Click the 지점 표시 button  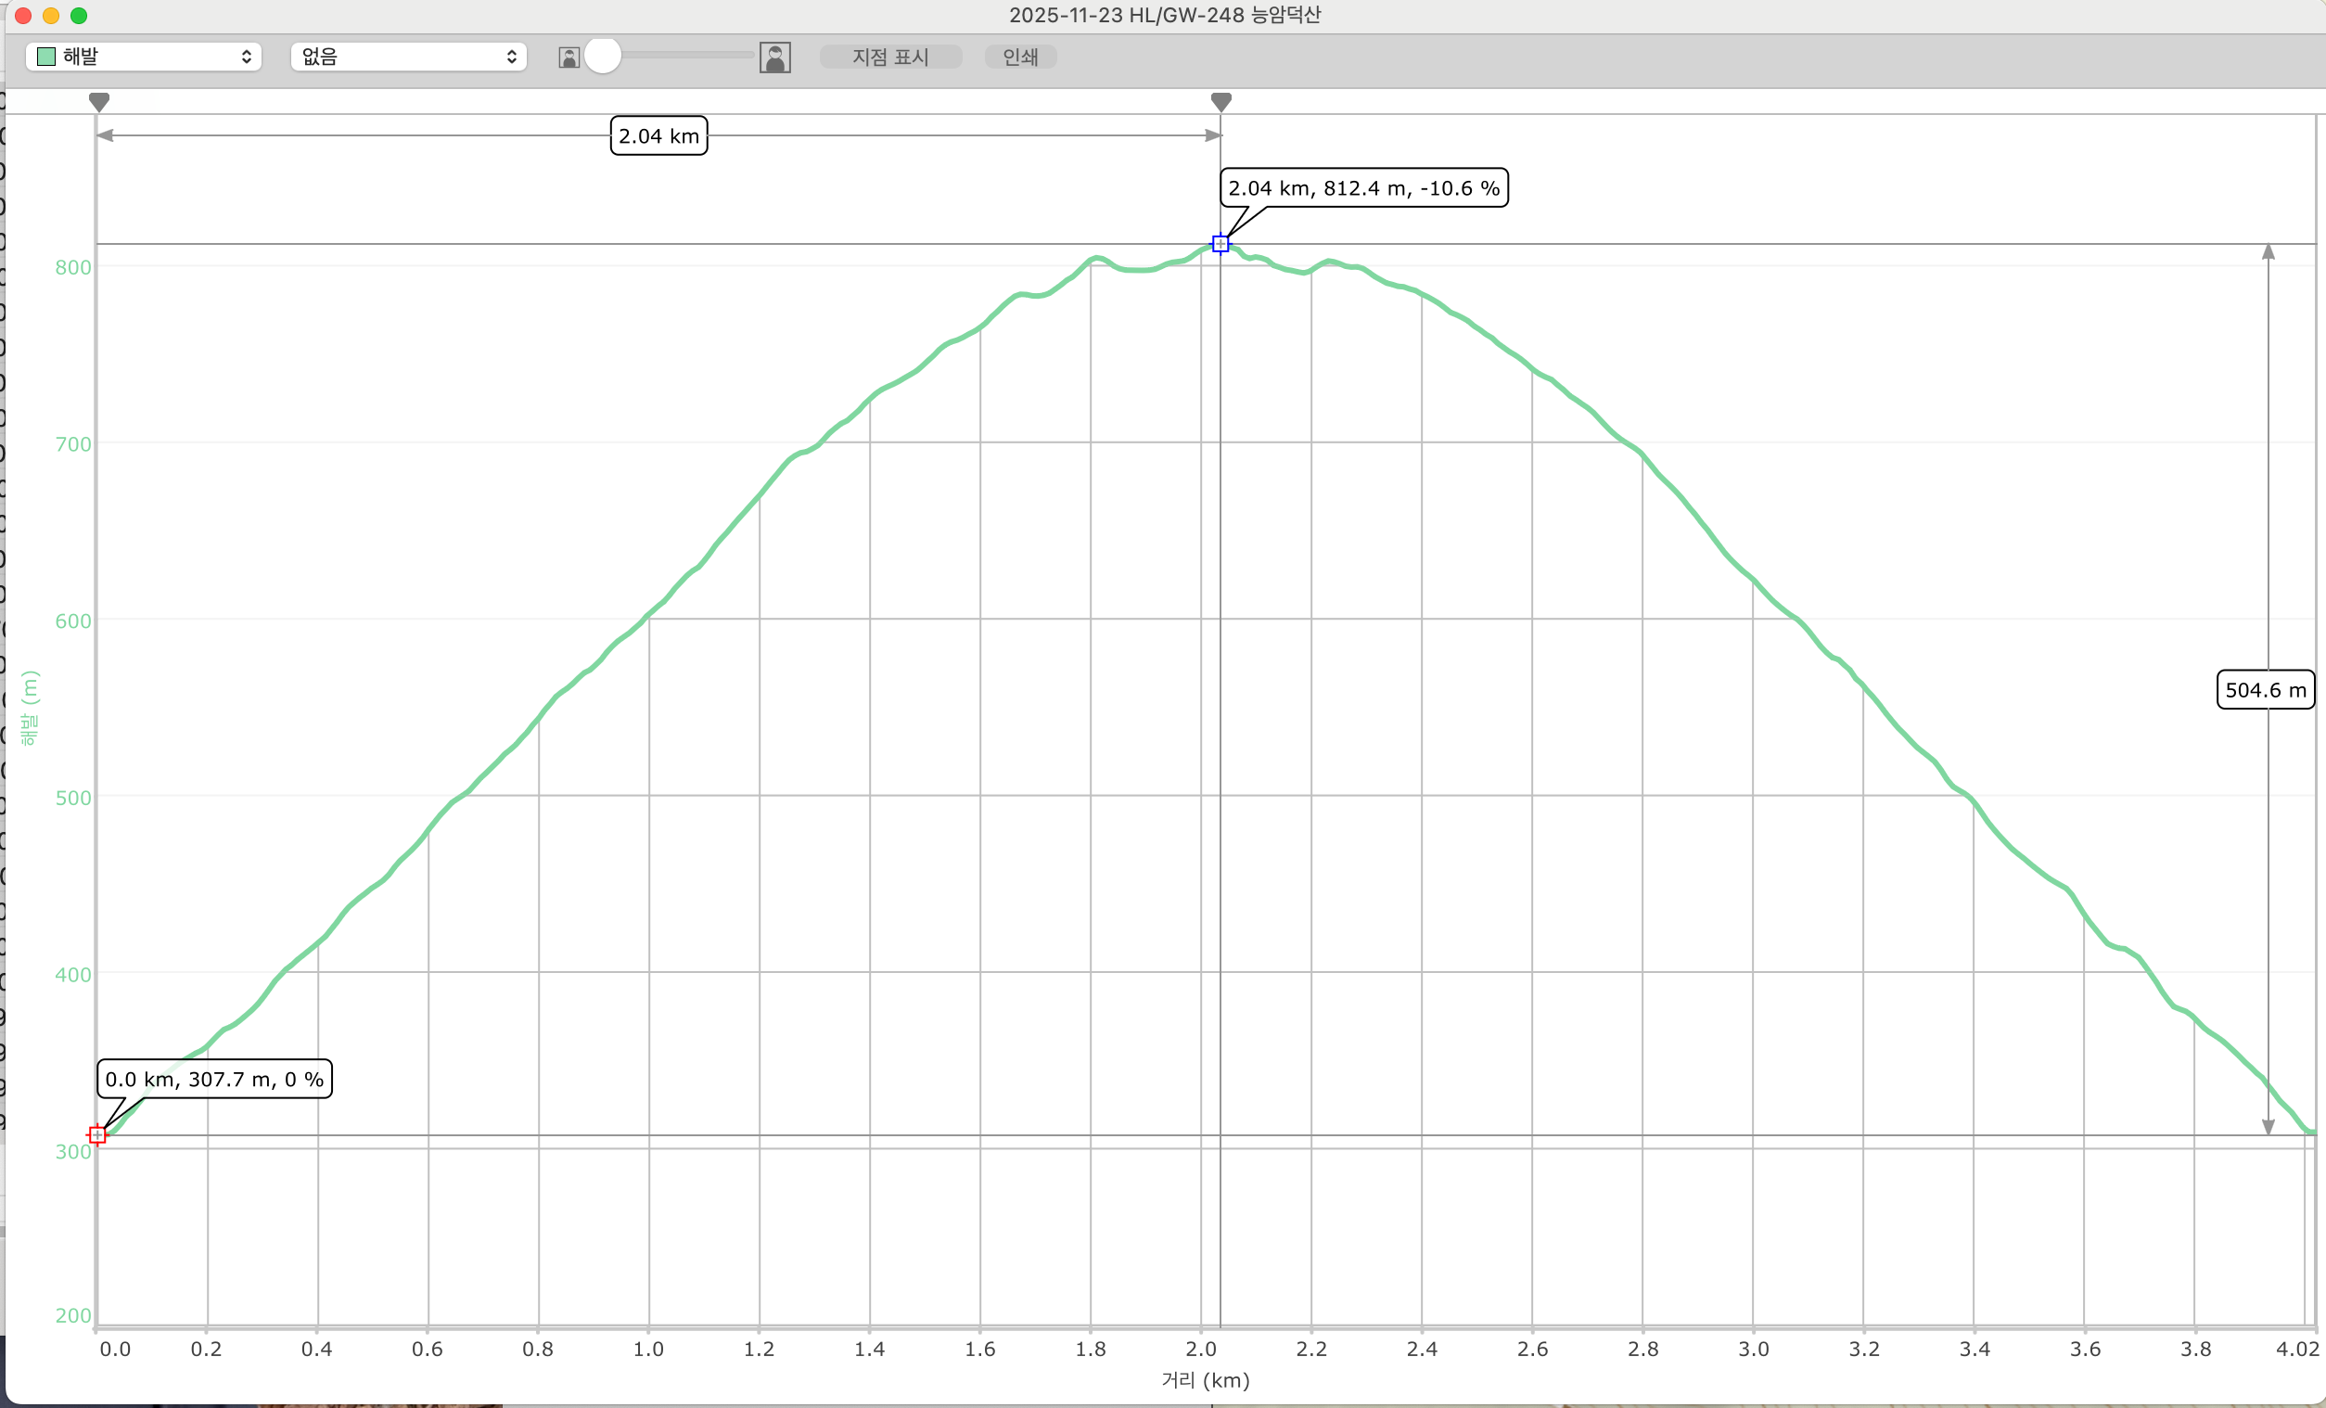click(x=890, y=57)
